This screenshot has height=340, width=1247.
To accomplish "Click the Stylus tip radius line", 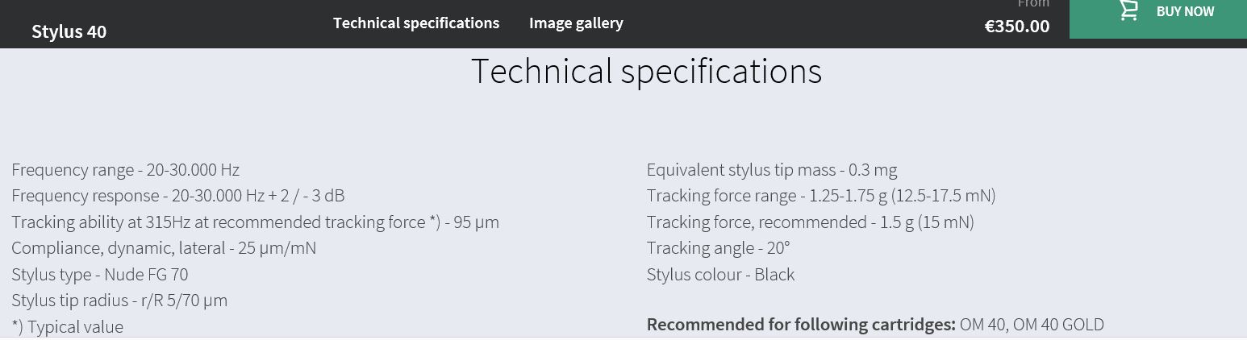I will (x=119, y=301).
